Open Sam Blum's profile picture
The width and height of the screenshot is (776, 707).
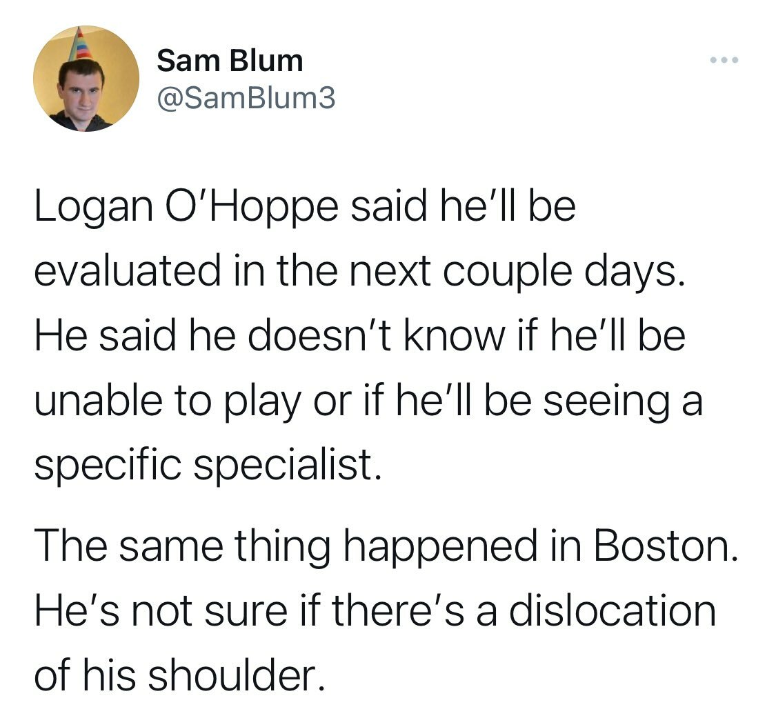pyautogui.click(x=86, y=79)
